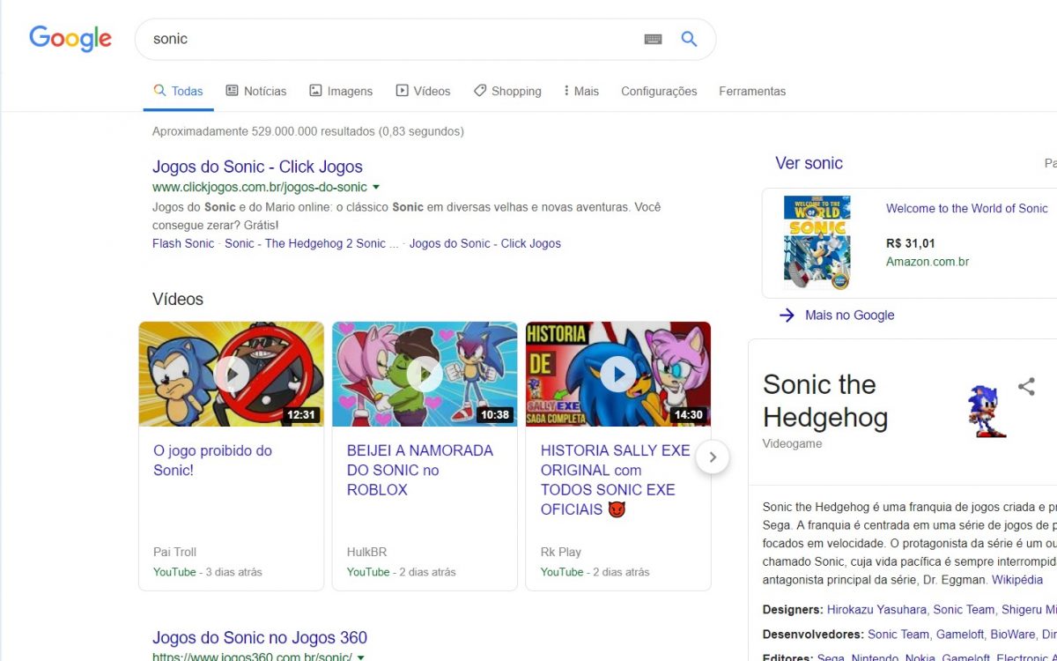The height and width of the screenshot is (661, 1057).
Task: Click the results count 'Aproximadamente 529.000.000 resultados'
Action: [x=264, y=131]
